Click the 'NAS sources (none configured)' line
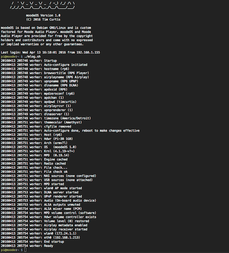Viewport: 229px width, 253px height. 48,176
